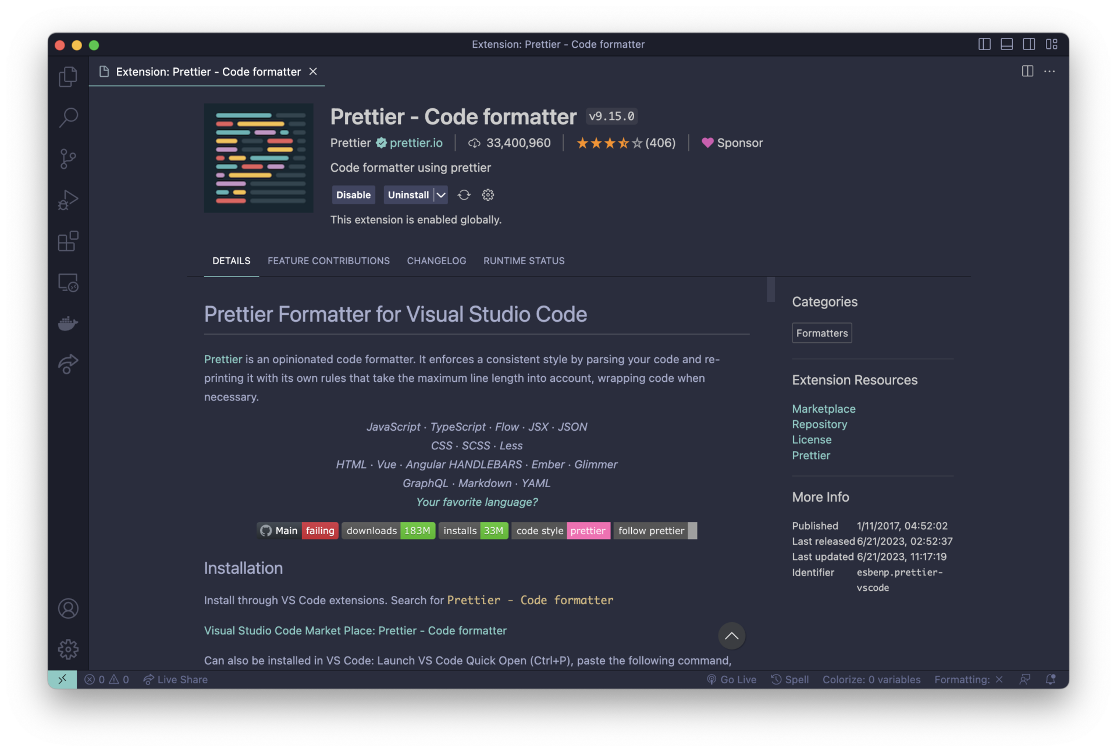Click the star rating (406)
Image resolution: width=1117 pixels, height=752 pixels.
tap(626, 143)
